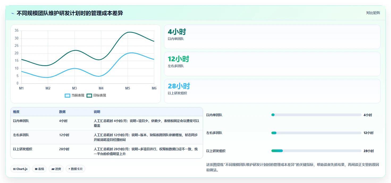Click the light blue line peak near M5
391x183 pixels.
[x=131, y=53]
